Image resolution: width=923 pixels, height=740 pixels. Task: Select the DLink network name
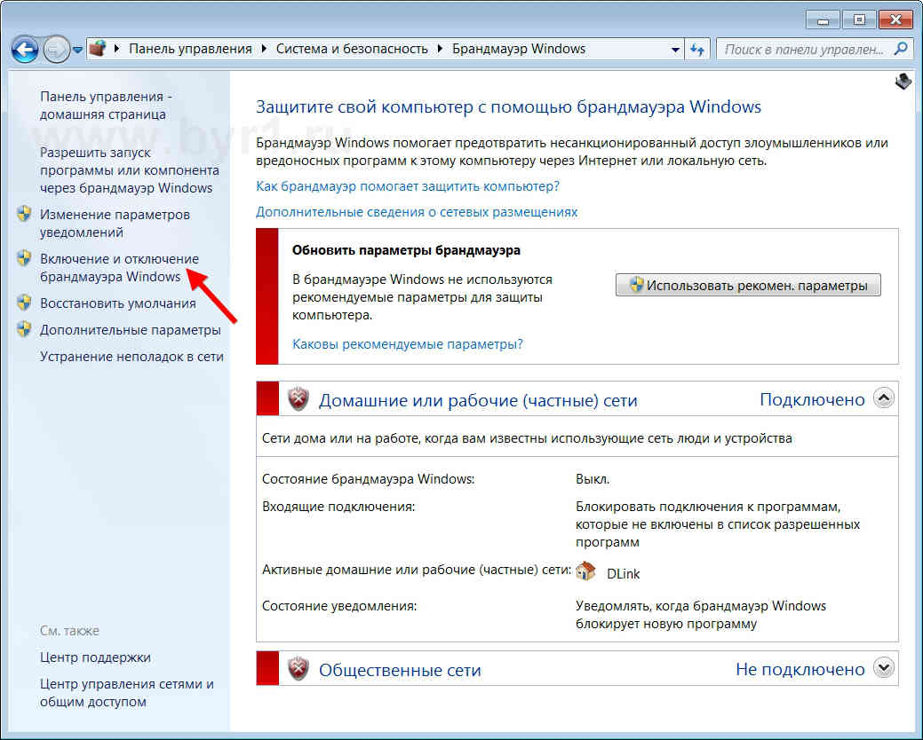click(624, 574)
